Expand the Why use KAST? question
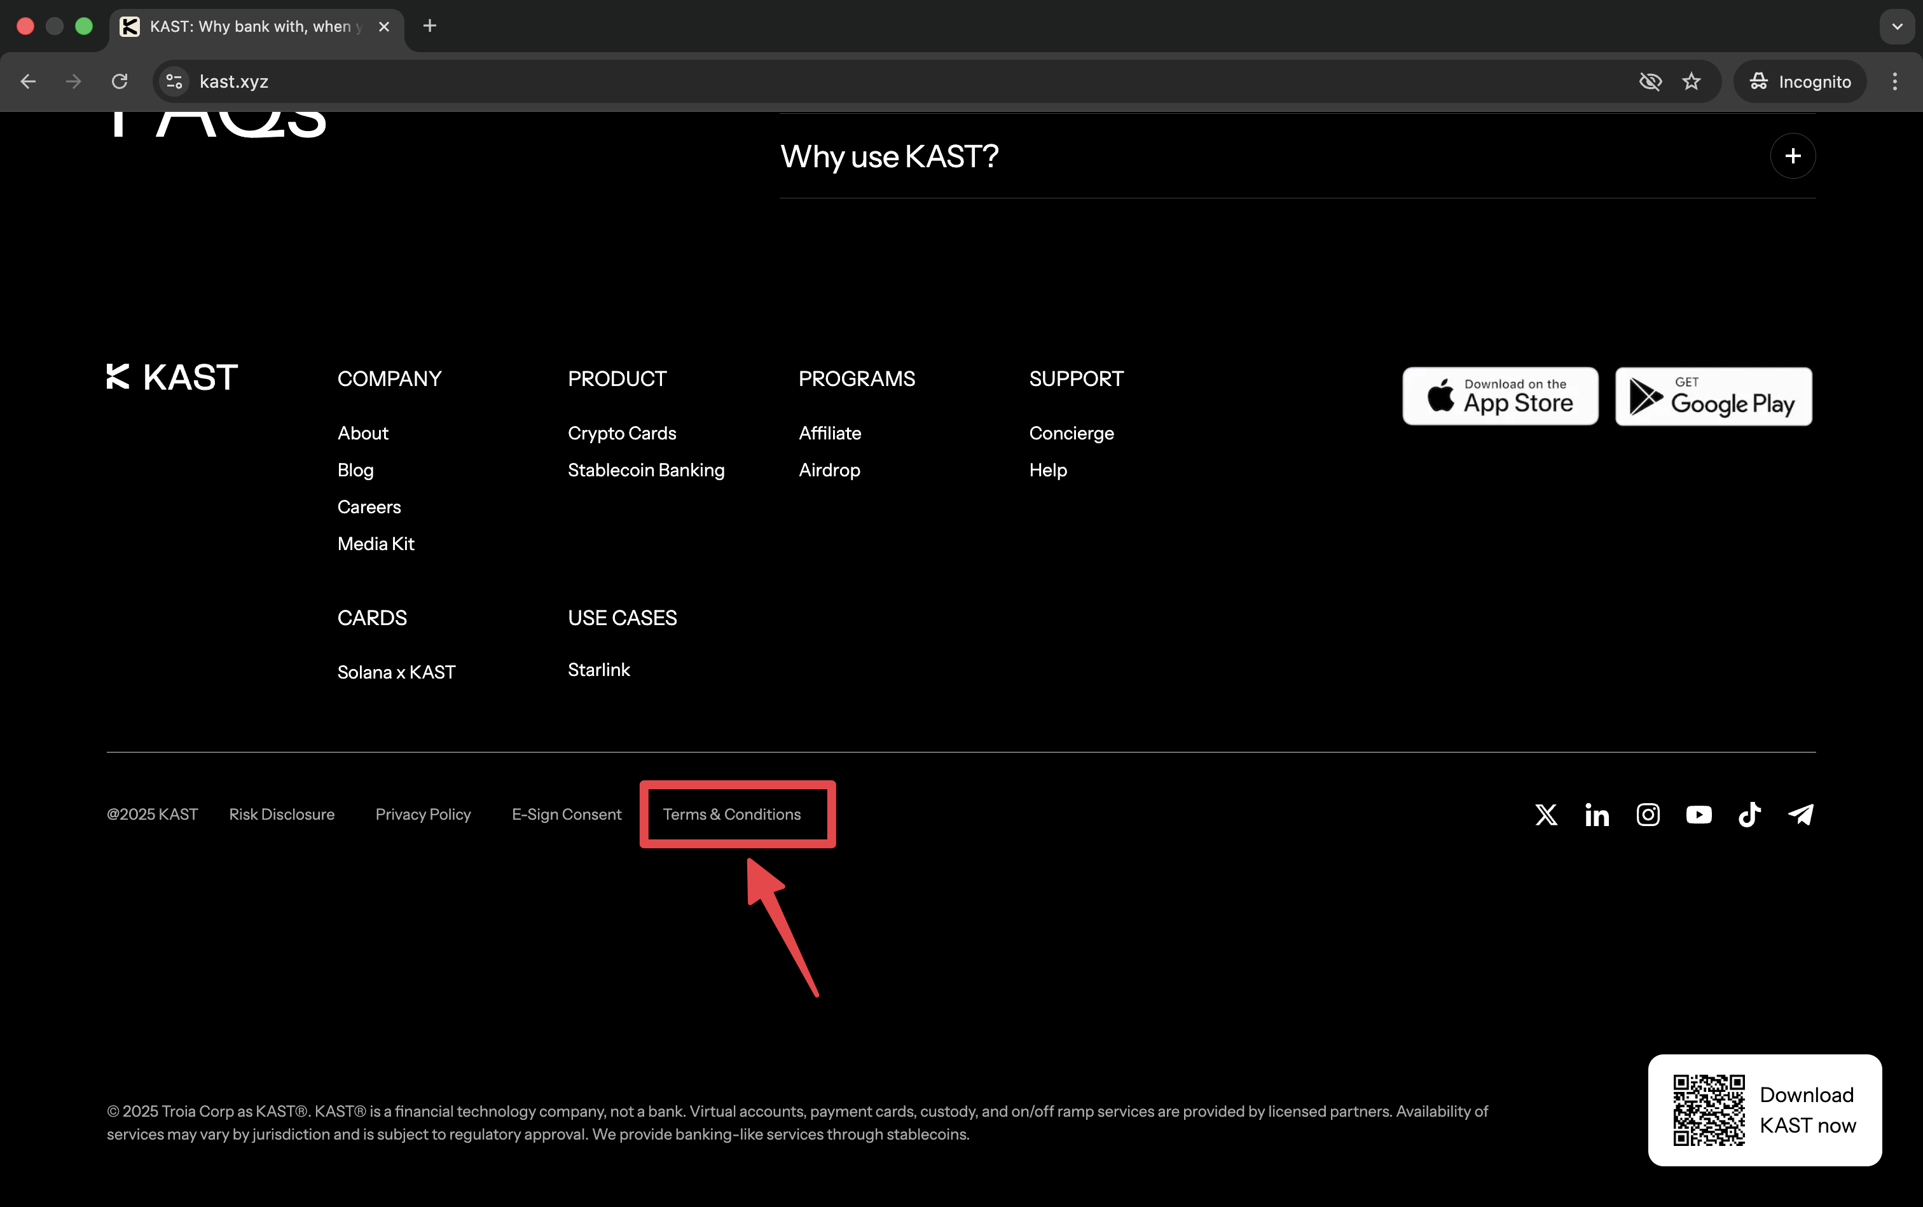The height and width of the screenshot is (1207, 1923). click(x=1792, y=156)
